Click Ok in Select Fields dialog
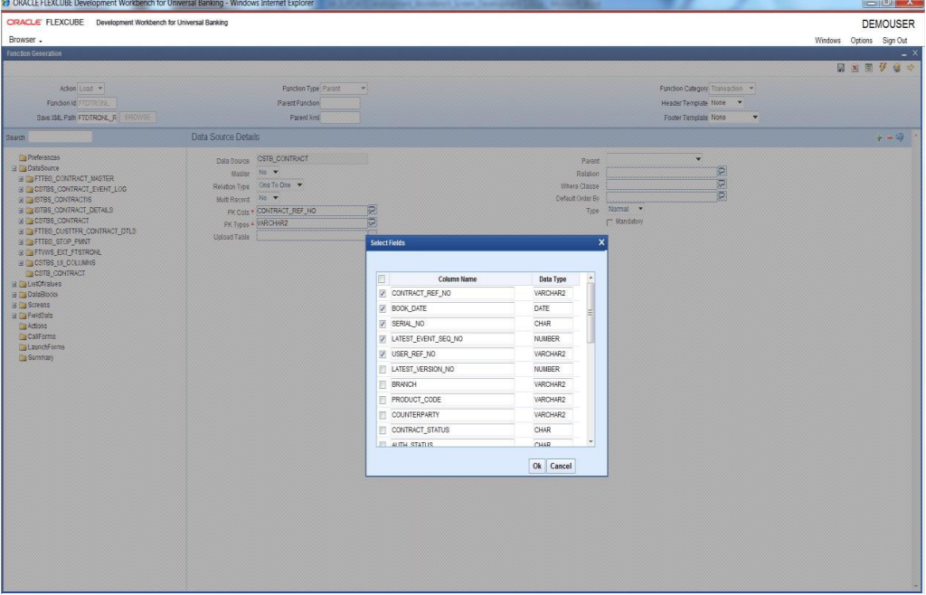This screenshot has width=926, height=595. [536, 466]
